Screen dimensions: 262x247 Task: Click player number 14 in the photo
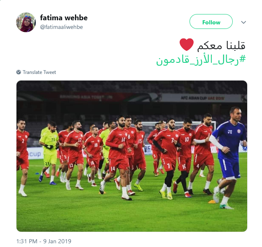(x=118, y=154)
